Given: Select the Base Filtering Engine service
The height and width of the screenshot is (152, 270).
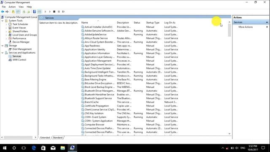Looking at the screenshot, I should [95, 80].
